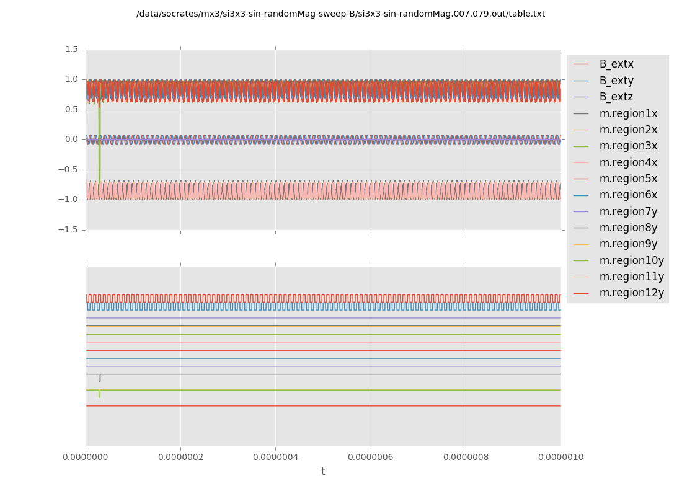Click the 0.0000000 x-axis tick label
This screenshot has height=496, width=682.
pos(86,457)
